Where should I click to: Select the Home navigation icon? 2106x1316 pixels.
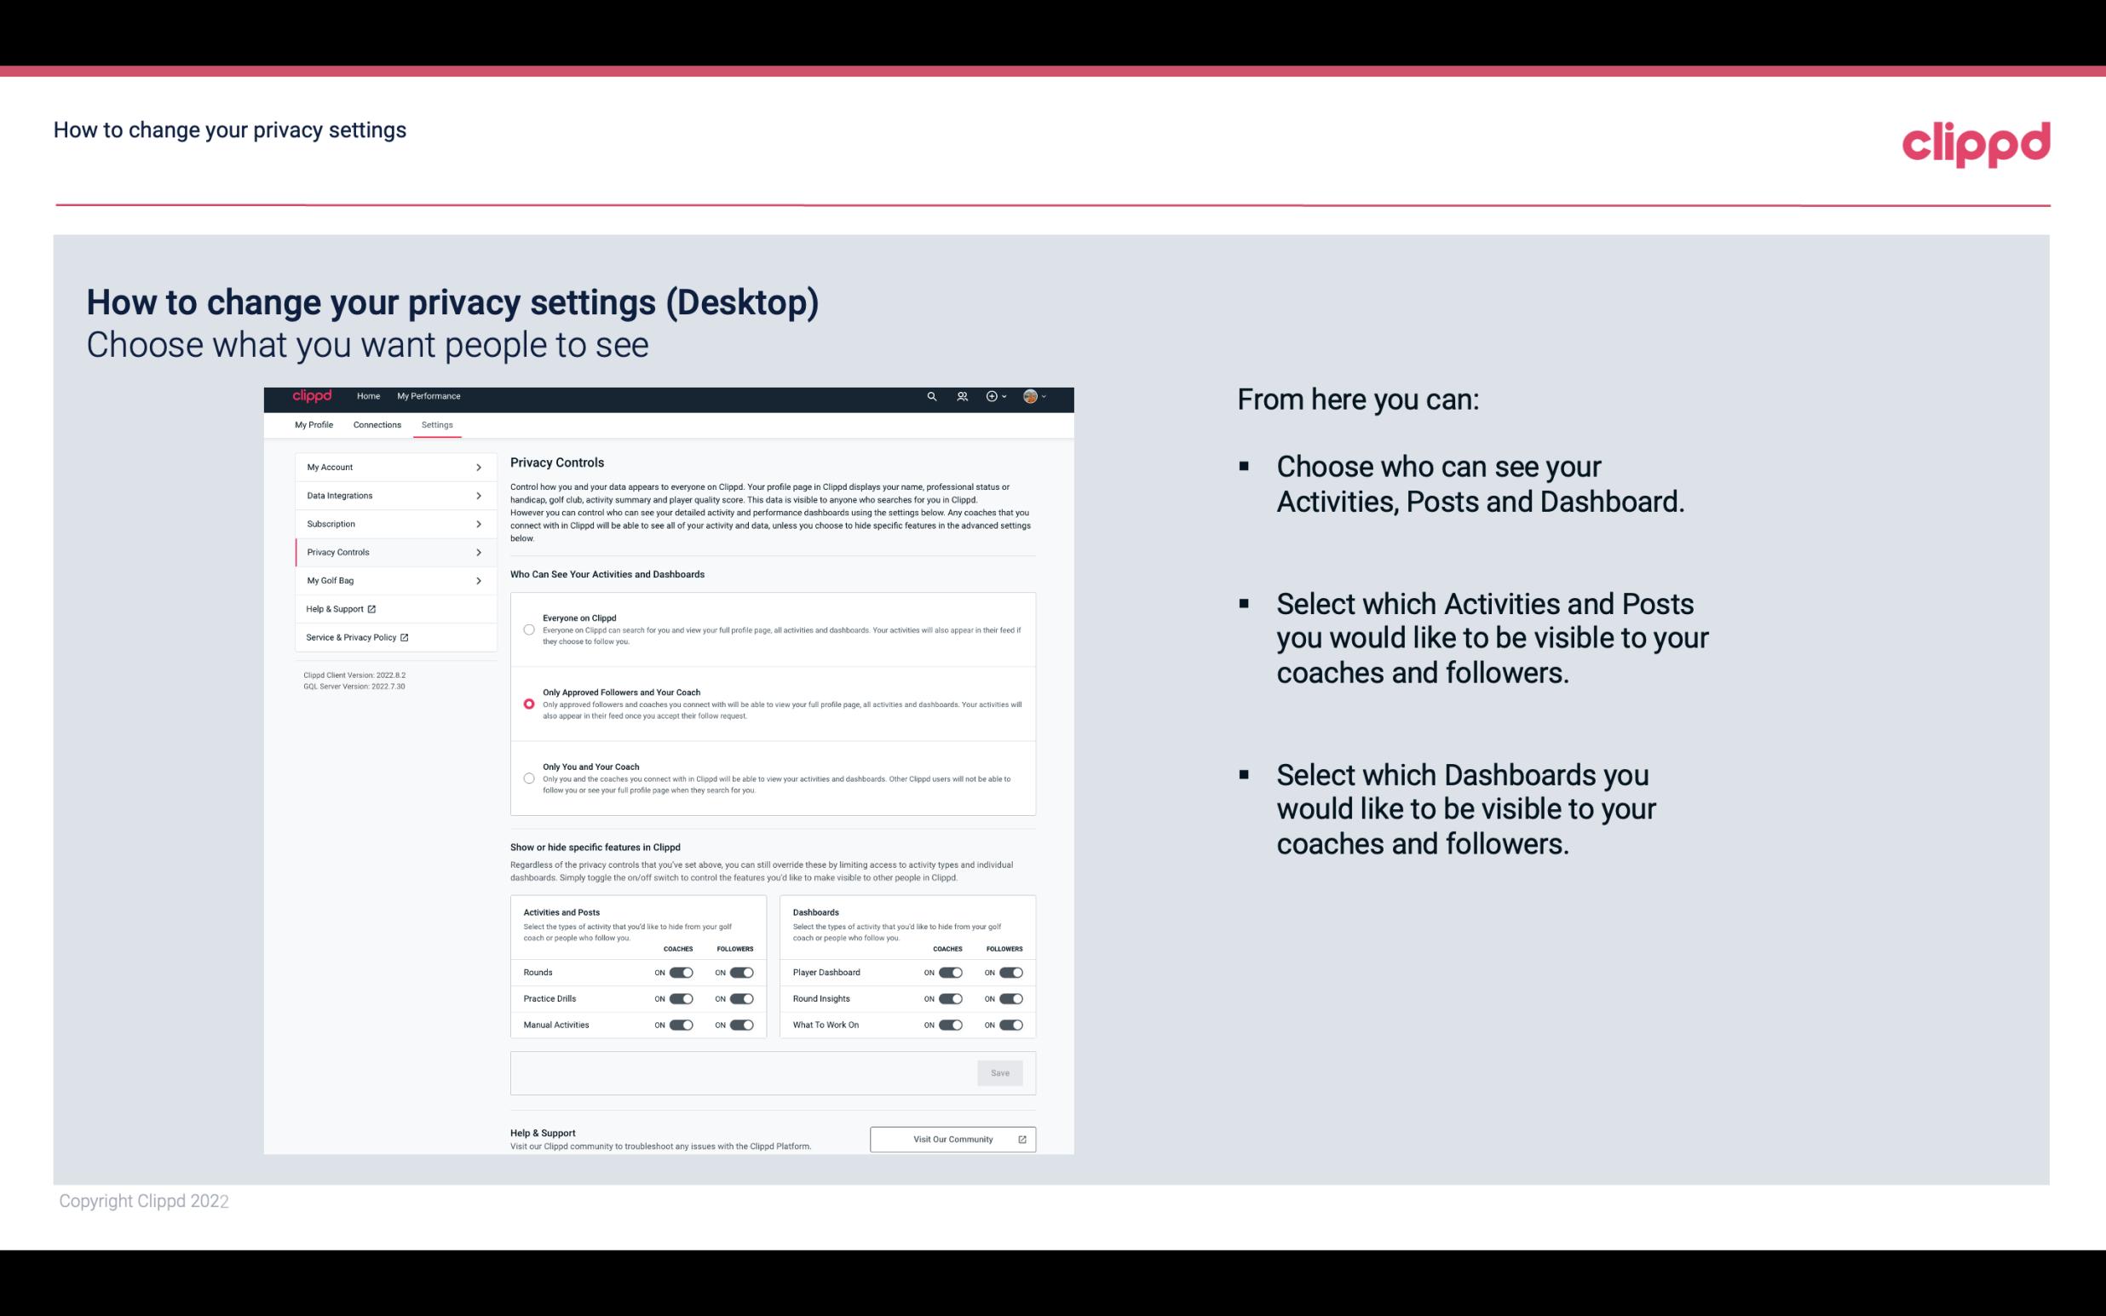(x=368, y=396)
